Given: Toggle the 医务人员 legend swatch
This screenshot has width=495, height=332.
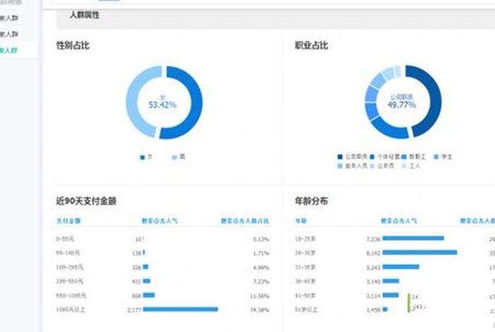Looking at the screenshot, I should click(x=340, y=166).
